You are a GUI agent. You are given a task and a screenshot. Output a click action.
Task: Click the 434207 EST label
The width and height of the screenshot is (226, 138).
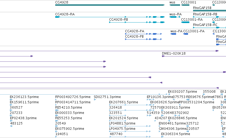coord(161,118)
